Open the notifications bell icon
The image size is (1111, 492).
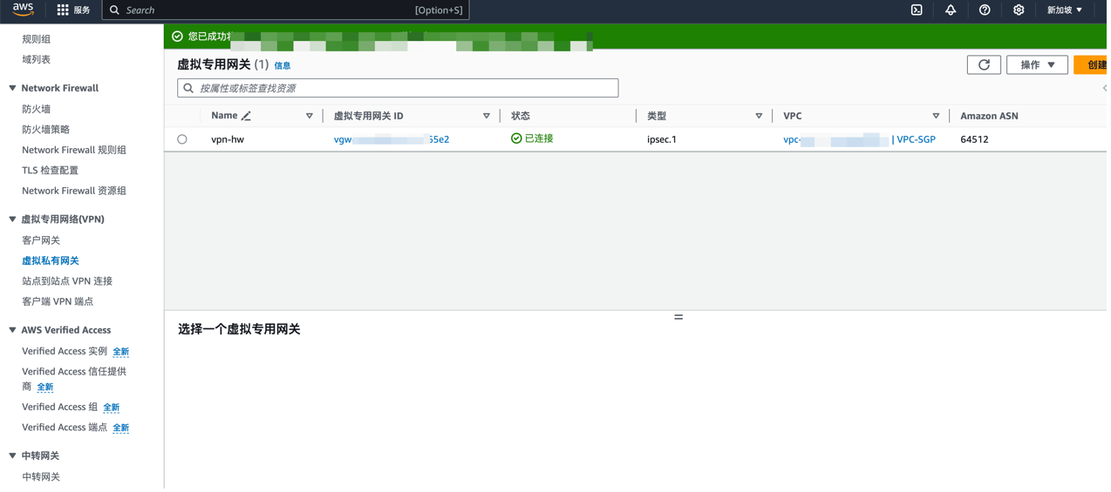tap(951, 10)
